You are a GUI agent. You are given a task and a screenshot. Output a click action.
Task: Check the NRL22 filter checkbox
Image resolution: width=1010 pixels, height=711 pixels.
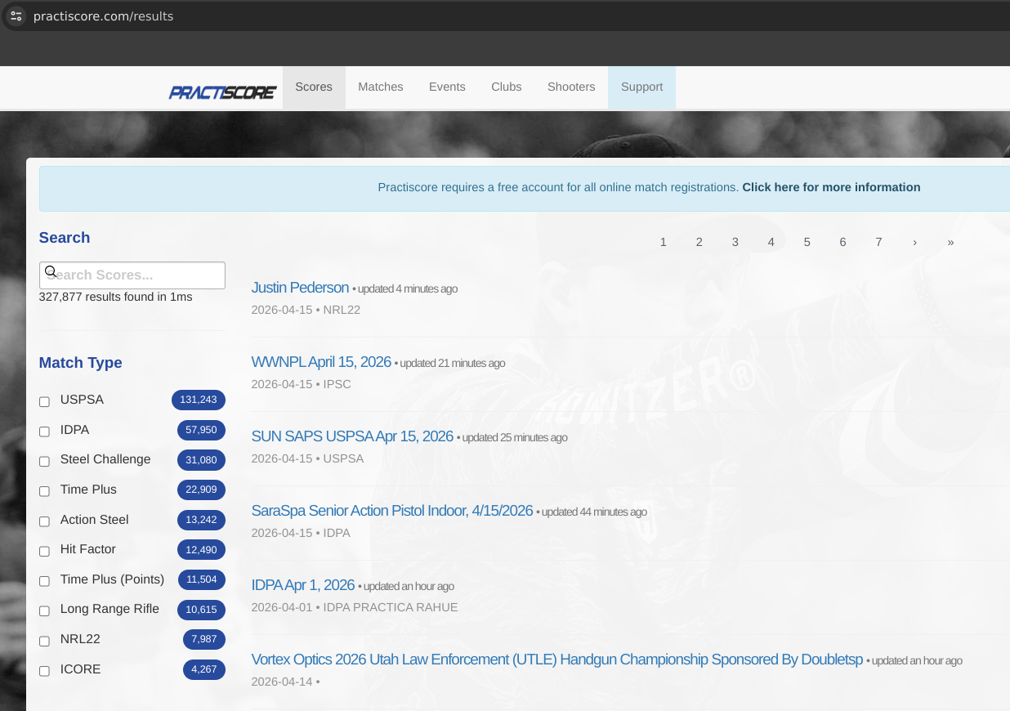coord(44,641)
